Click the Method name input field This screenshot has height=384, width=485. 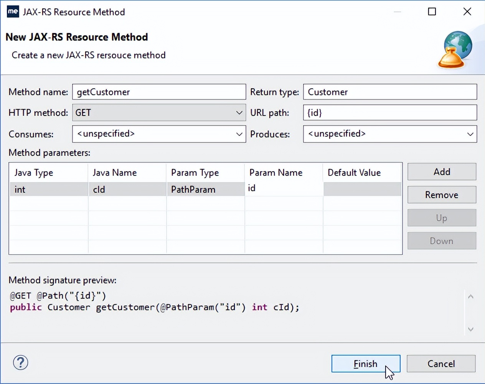coord(159,92)
